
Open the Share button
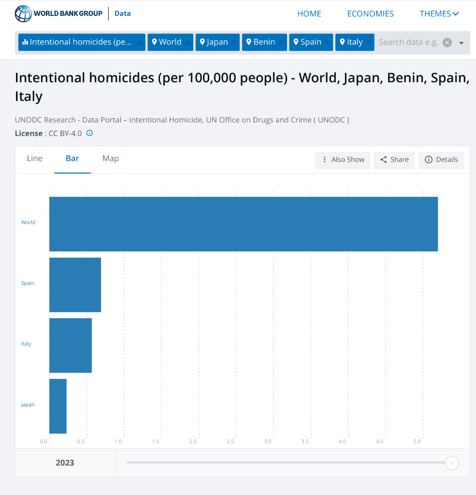click(x=394, y=160)
